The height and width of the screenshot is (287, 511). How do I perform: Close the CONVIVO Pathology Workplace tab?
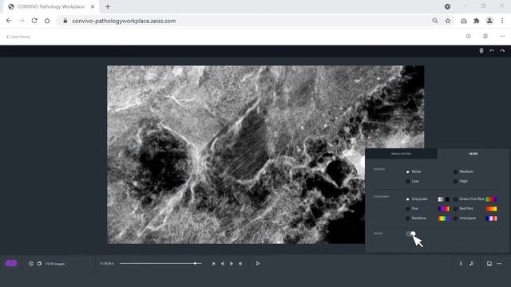(93, 6)
